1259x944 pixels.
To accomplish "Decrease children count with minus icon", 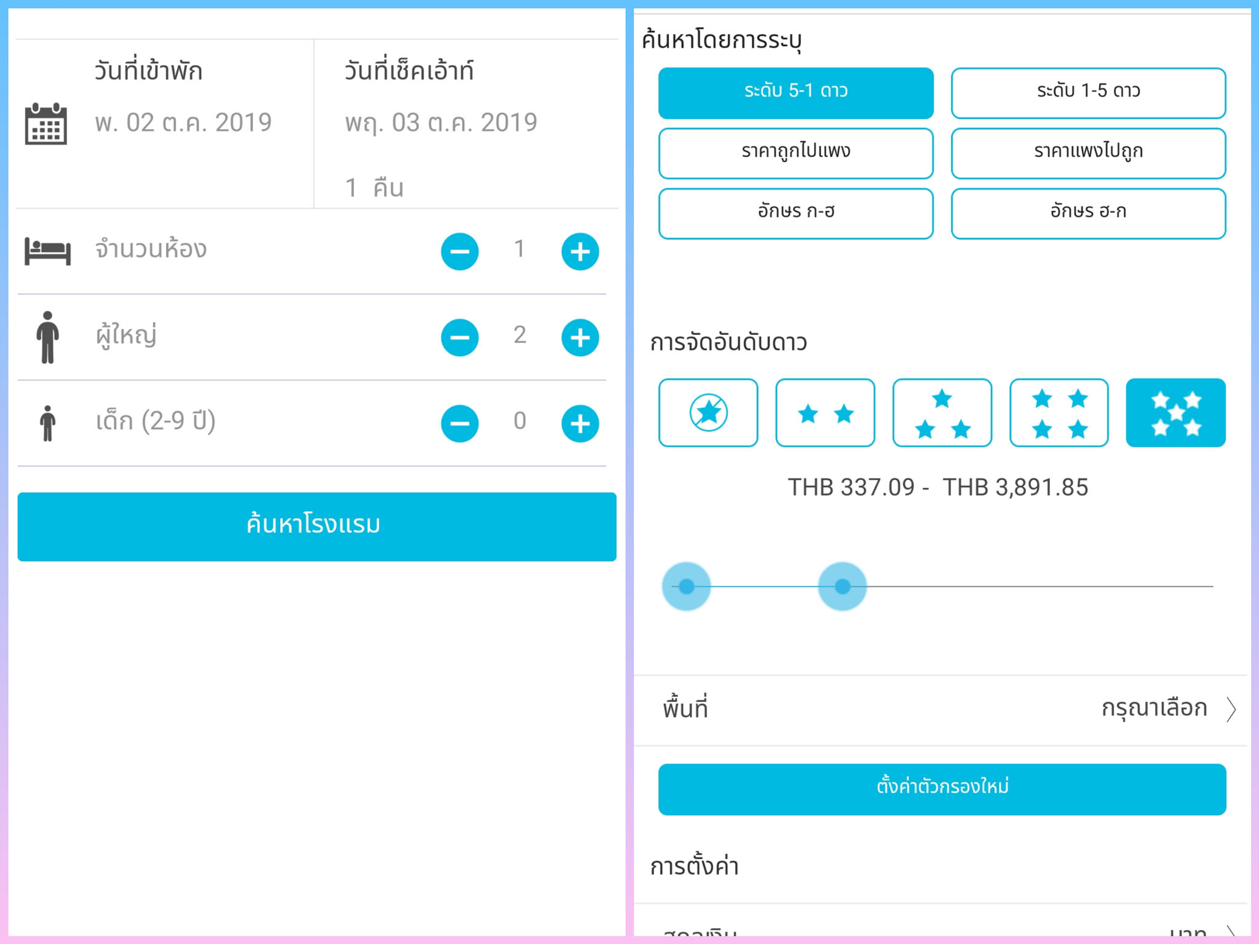I will [459, 423].
